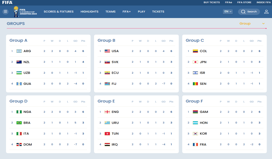
Task: Click the Group B heading
Action: 106,41
